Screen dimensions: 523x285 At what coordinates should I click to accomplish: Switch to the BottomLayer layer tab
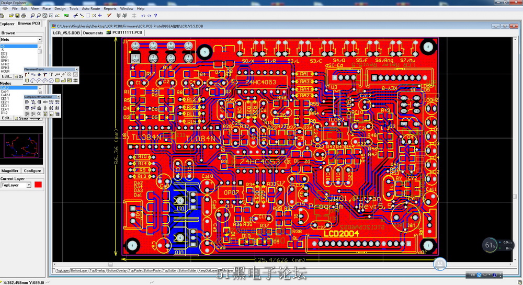pyautogui.click(x=79, y=271)
